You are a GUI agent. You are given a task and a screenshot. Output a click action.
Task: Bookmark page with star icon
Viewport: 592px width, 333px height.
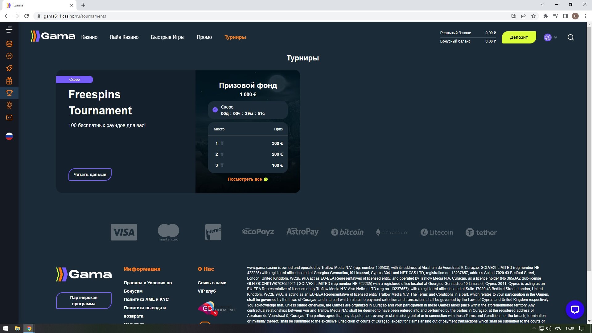(x=533, y=16)
